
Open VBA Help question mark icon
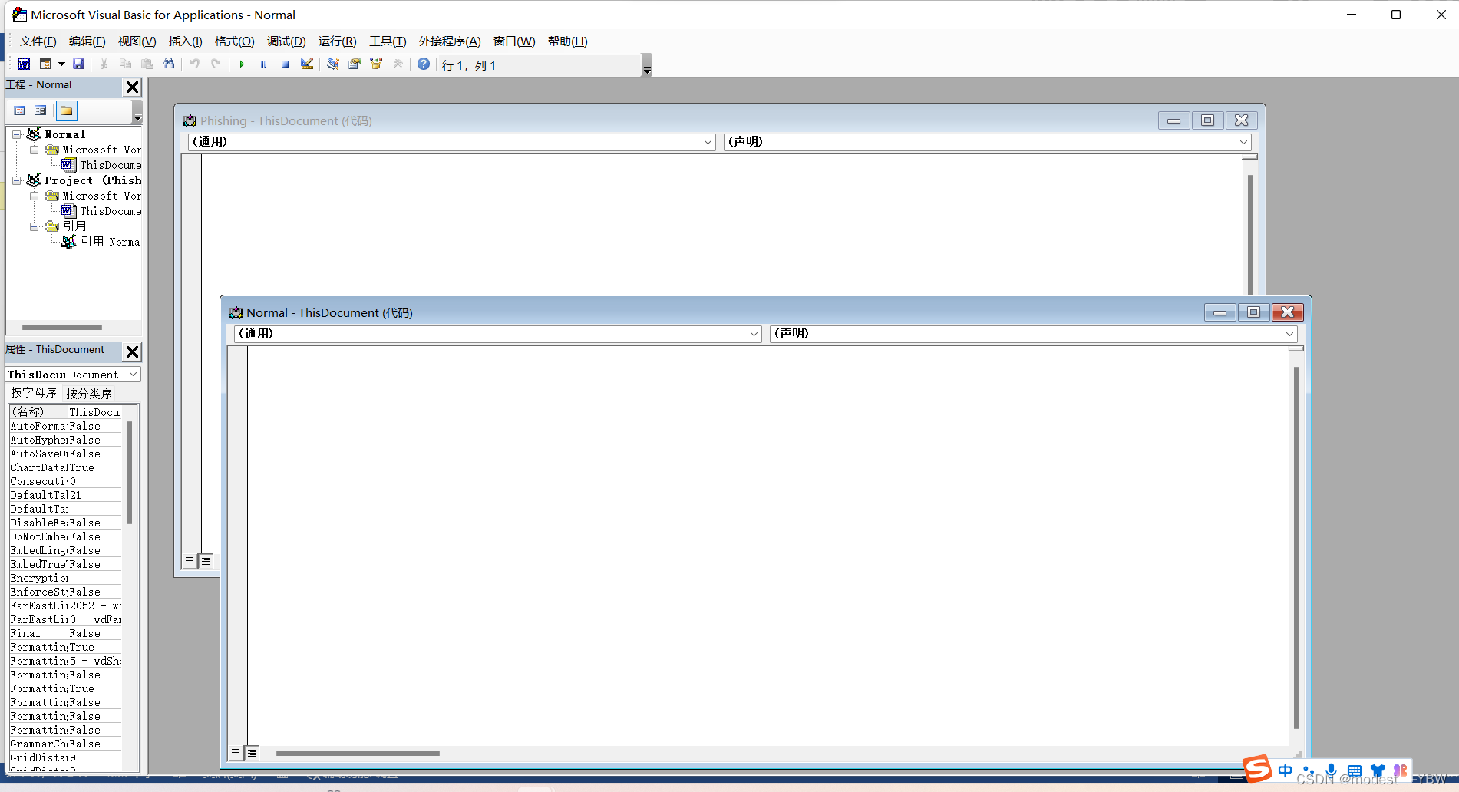(x=423, y=64)
